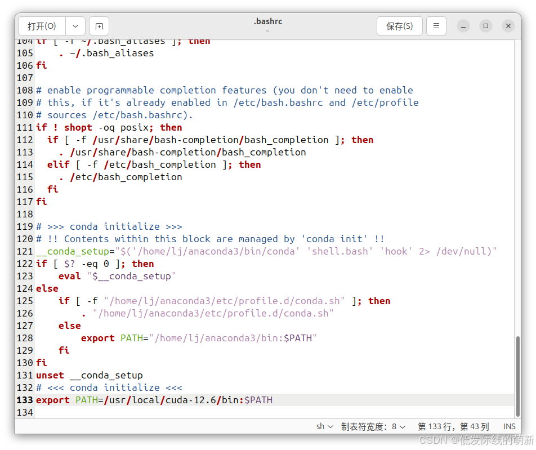Screen dimensions: 536x450
Task: Open the 制表符宽度 tab width dropdown
Action: [373, 426]
